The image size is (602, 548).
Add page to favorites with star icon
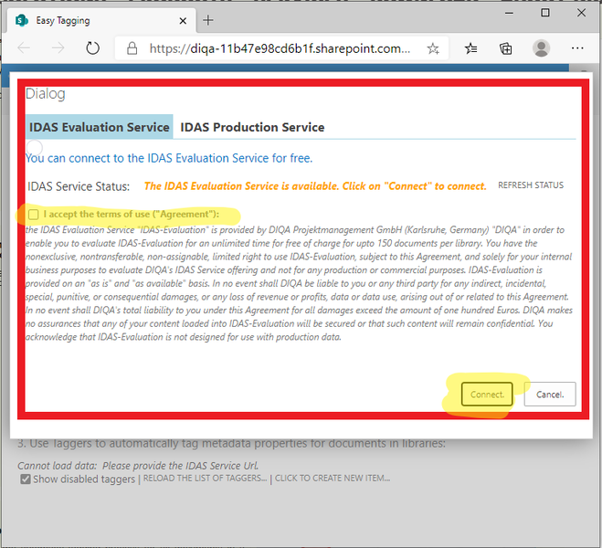point(433,48)
